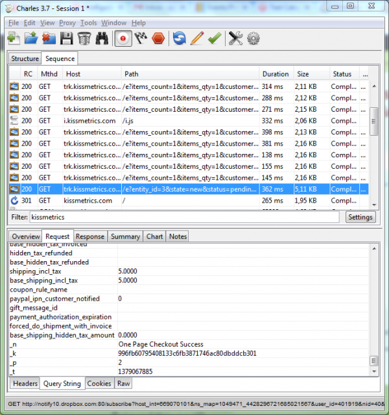Save the session with the floppy disk icon
The image size is (389, 415).
tap(66, 38)
